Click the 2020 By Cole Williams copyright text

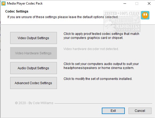point(34,103)
